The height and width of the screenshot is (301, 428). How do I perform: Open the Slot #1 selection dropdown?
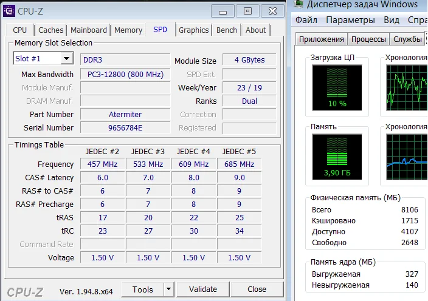pos(67,58)
